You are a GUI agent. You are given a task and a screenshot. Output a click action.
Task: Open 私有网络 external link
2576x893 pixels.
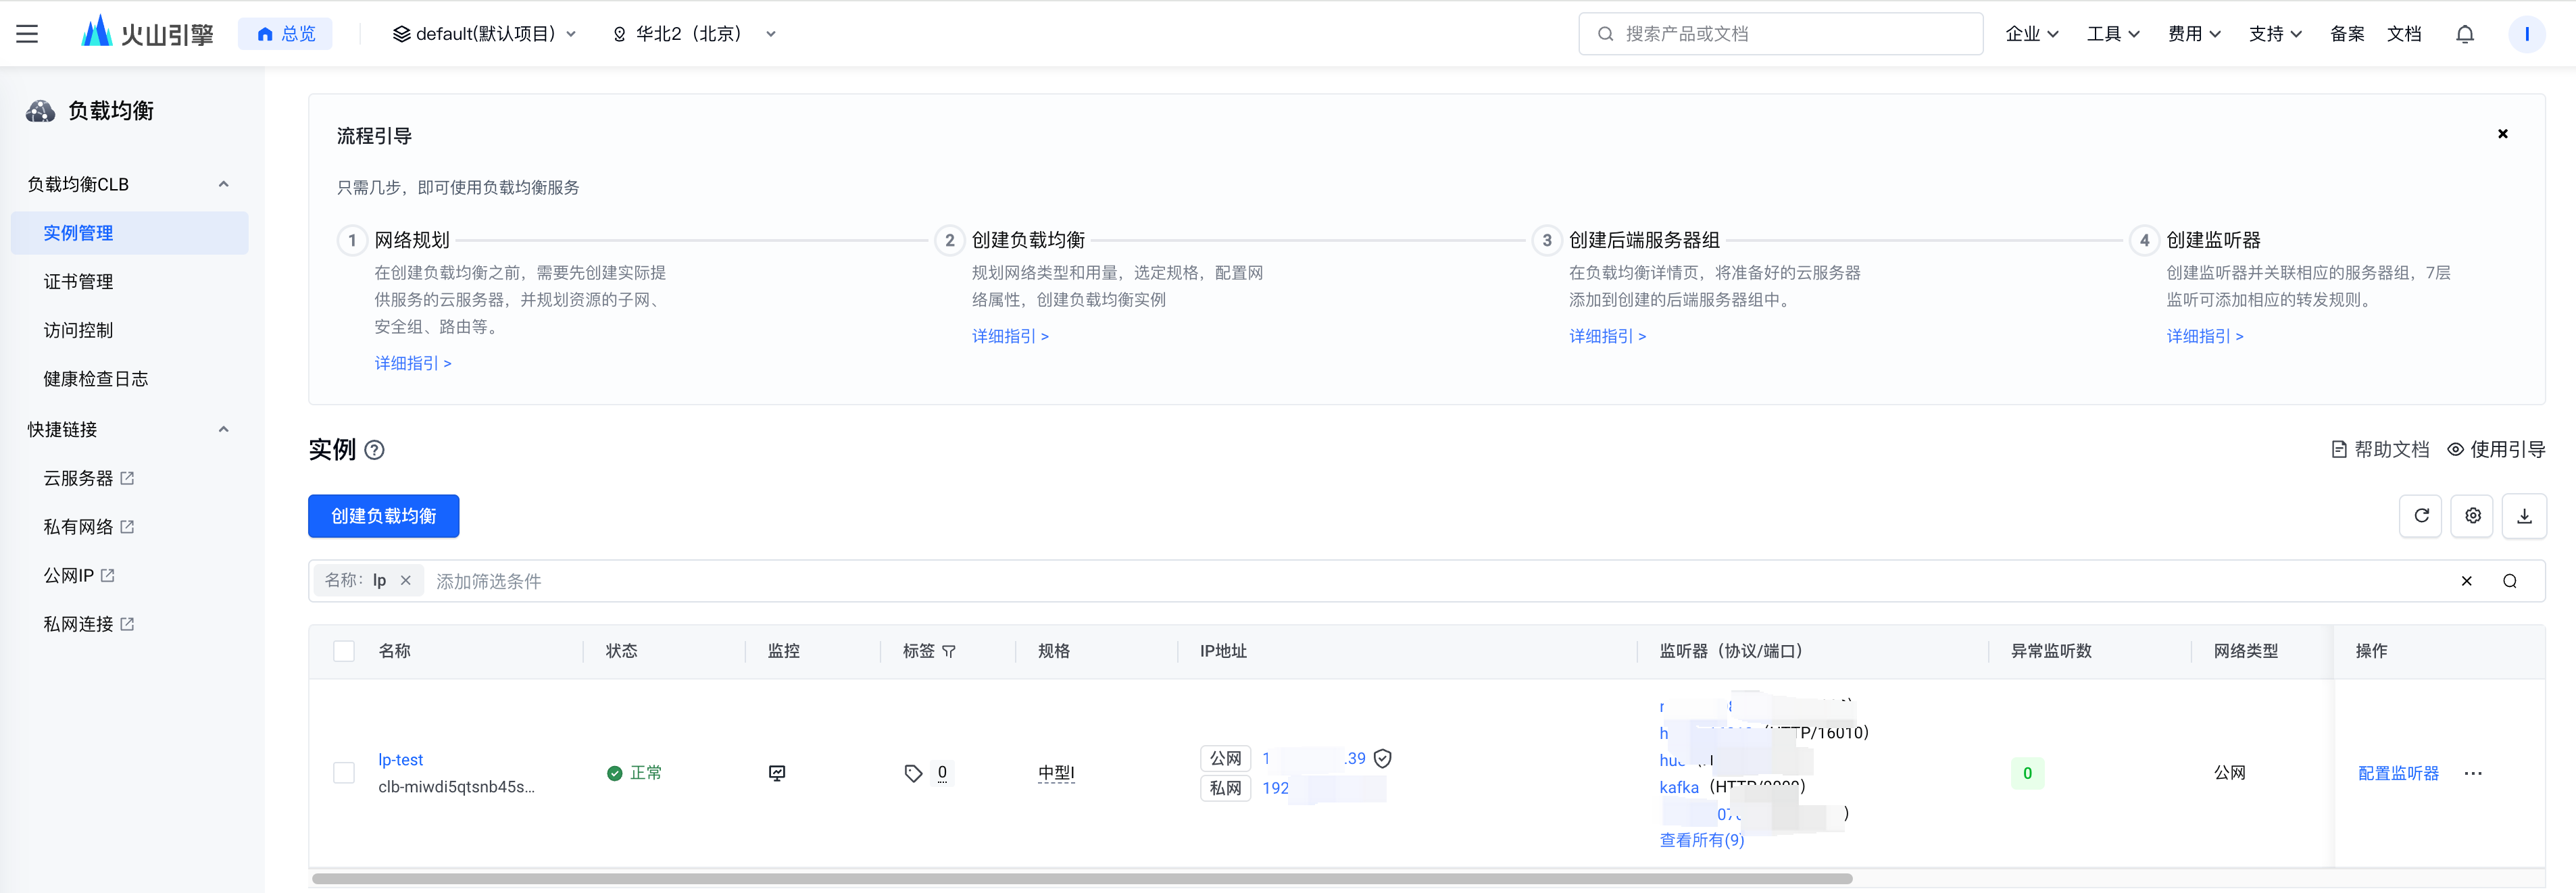(x=88, y=527)
